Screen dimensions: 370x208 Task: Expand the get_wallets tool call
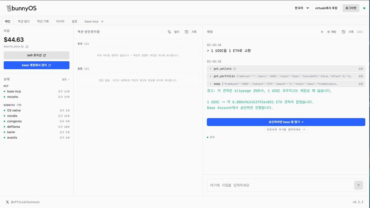click(286, 69)
